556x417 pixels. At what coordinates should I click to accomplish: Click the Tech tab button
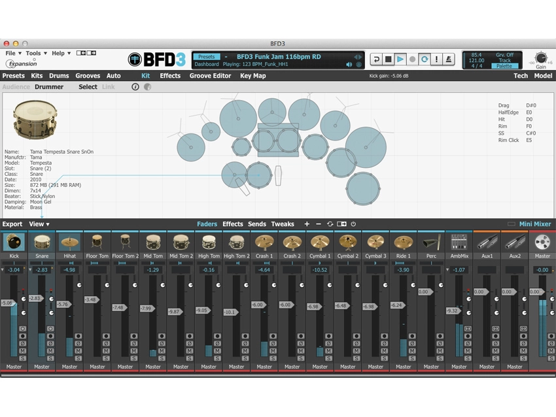521,75
